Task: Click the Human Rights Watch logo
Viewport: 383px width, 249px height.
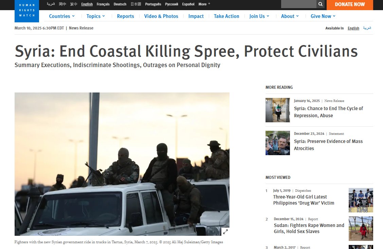Action: [27, 11]
